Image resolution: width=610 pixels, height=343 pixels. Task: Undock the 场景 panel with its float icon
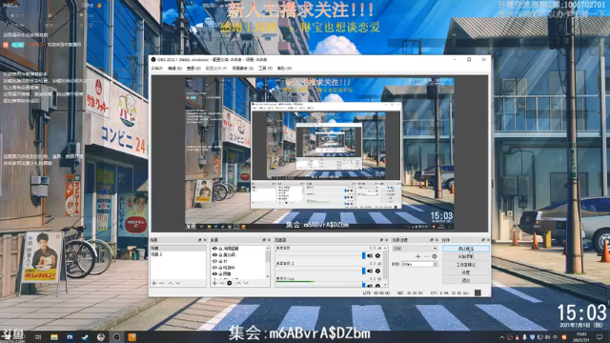point(200,240)
